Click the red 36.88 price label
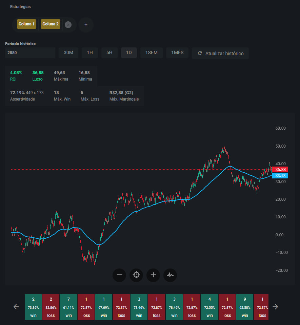Viewport: 300px width, 325px height. tap(280, 170)
